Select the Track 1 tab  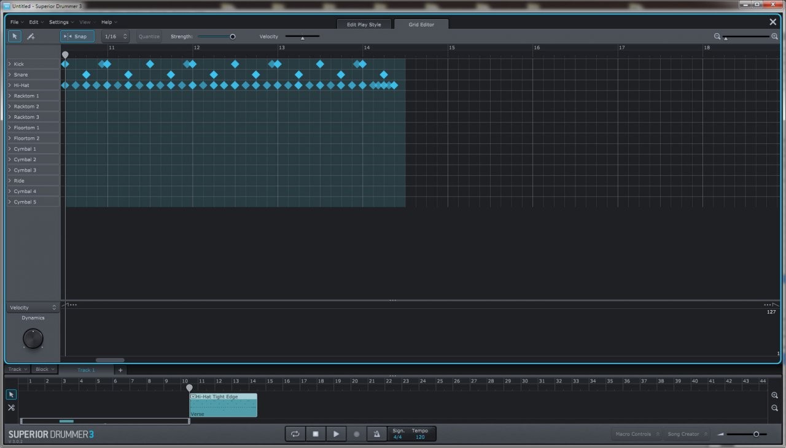click(86, 370)
